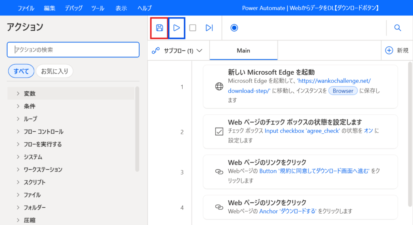The image size is (413, 225).
Task: Stop the flow with the square icon
Action: click(193, 28)
